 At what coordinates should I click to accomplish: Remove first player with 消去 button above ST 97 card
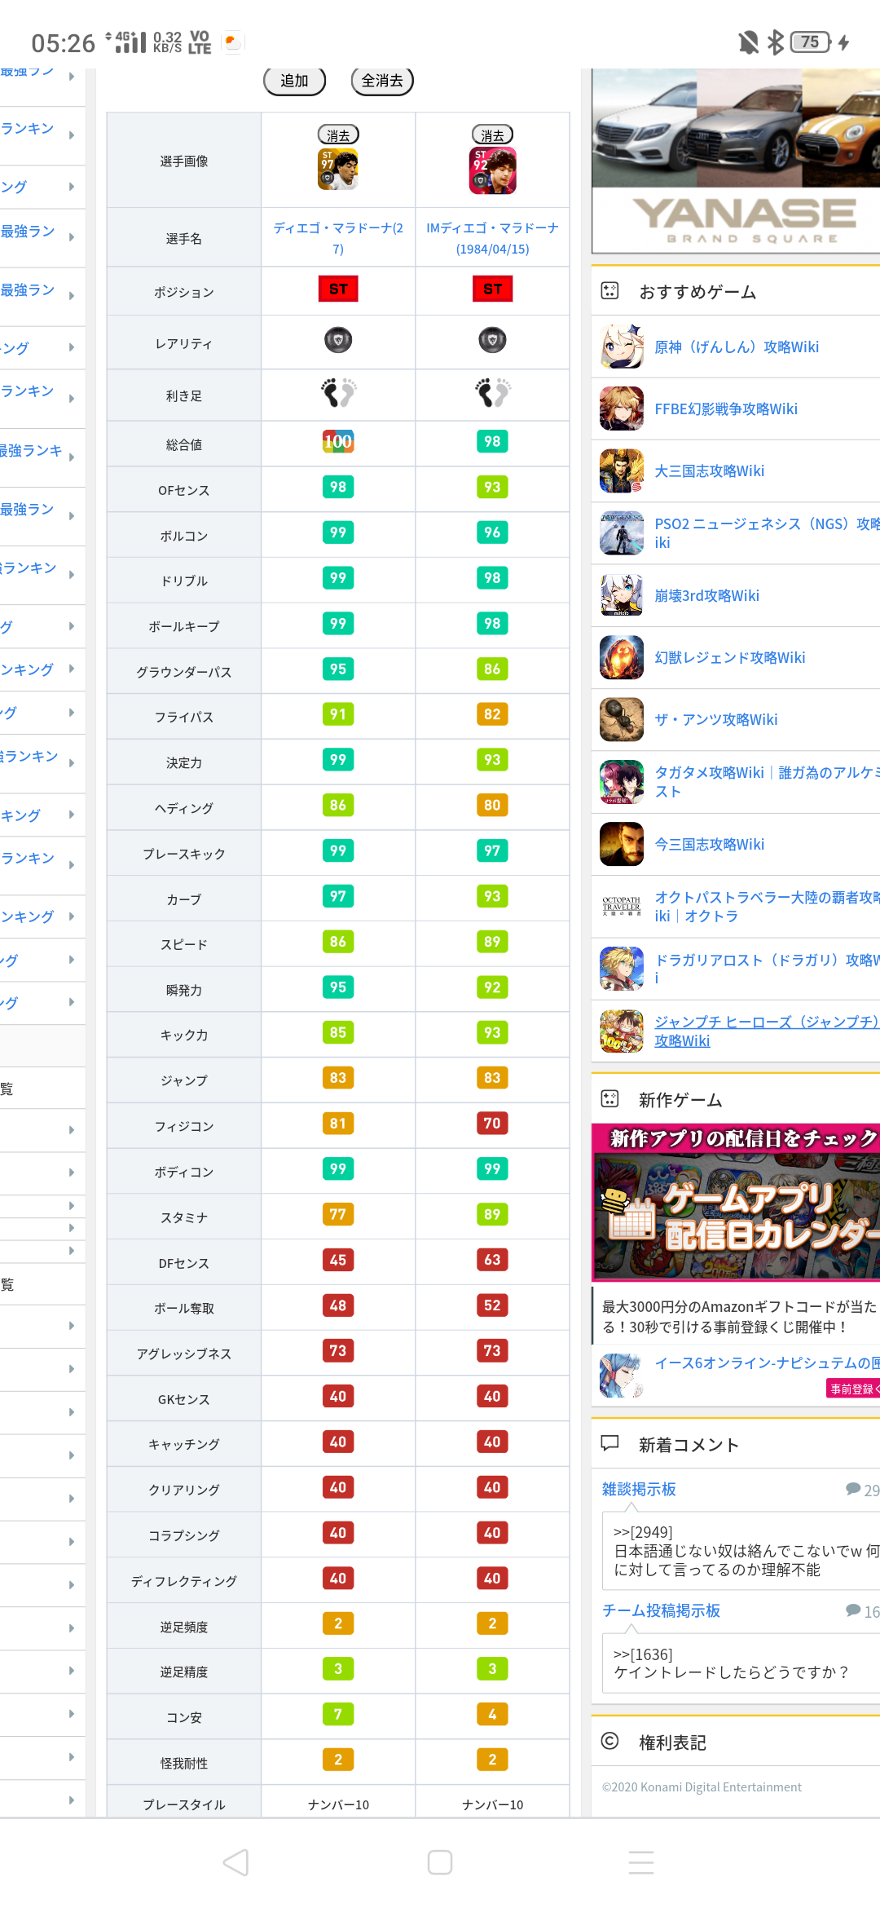pos(338,135)
